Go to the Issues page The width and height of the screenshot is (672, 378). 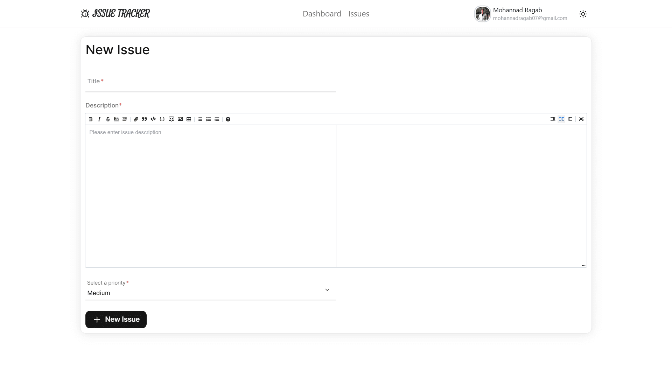pyautogui.click(x=359, y=14)
